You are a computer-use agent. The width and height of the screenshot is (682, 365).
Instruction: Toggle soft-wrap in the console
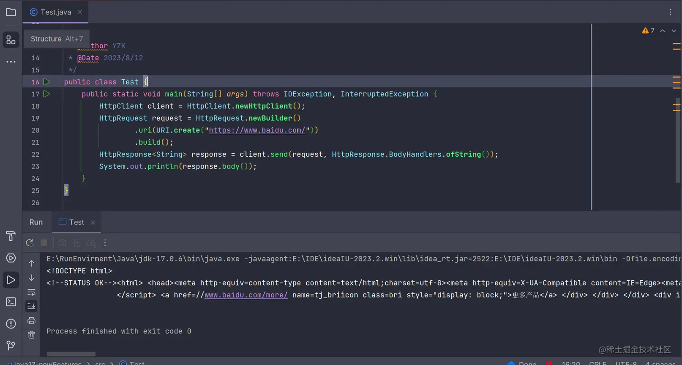click(x=31, y=292)
